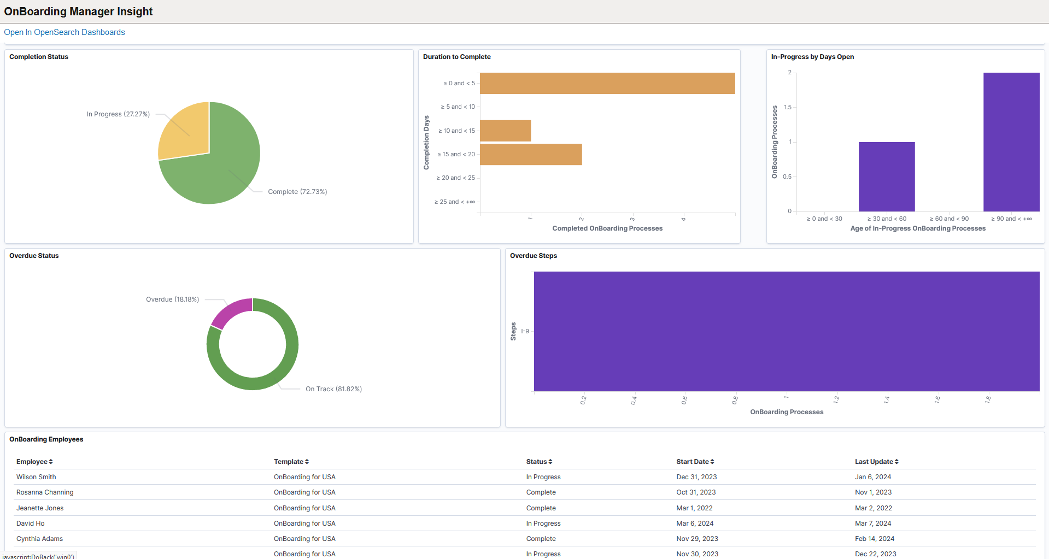Click the ≥ 10 and < 15 duration bar
This screenshot has width=1049, height=559.
(x=505, y=131)
